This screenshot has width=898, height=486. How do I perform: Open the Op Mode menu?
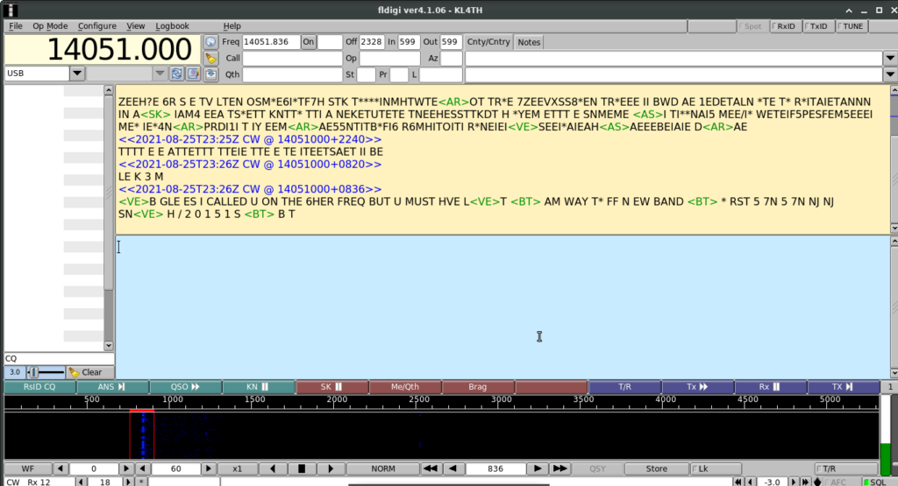click(x=50, y=26)
